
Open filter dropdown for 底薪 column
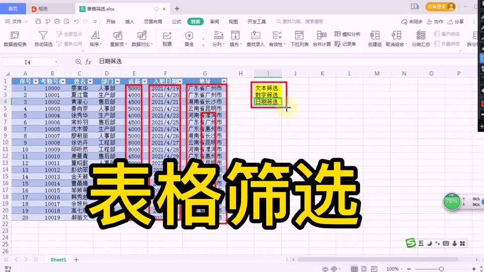click(x=145, y=82)
